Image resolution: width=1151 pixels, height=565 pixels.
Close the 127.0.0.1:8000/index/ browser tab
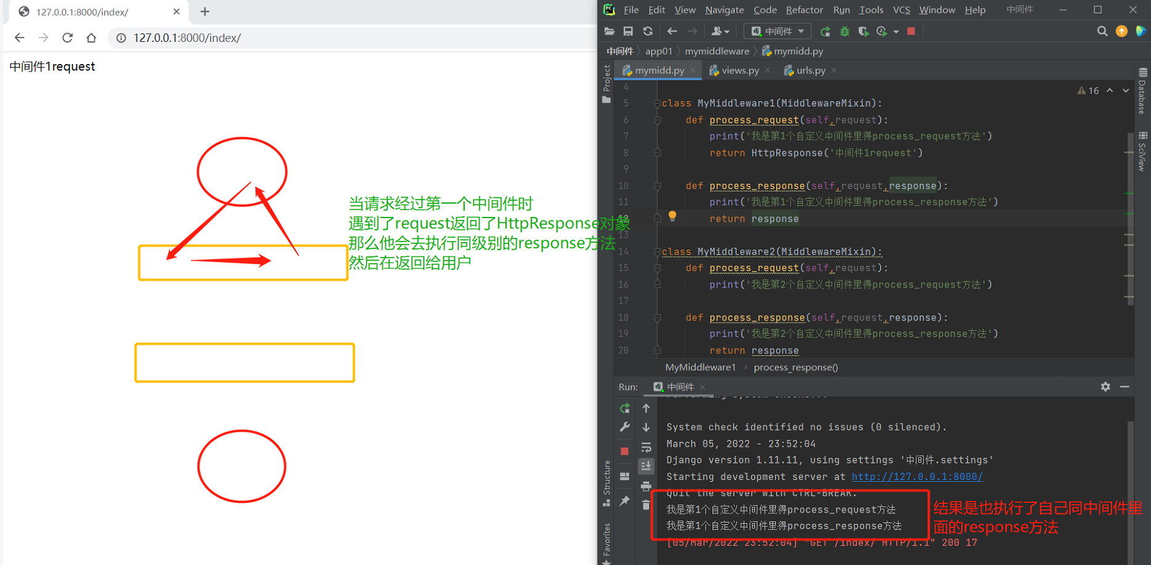click(177, 12)
